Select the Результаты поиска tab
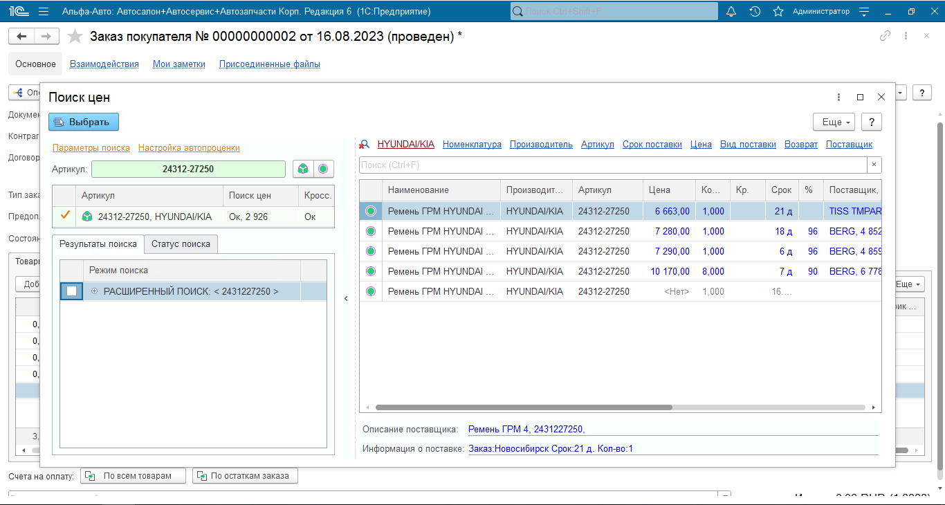 [98, 244]
